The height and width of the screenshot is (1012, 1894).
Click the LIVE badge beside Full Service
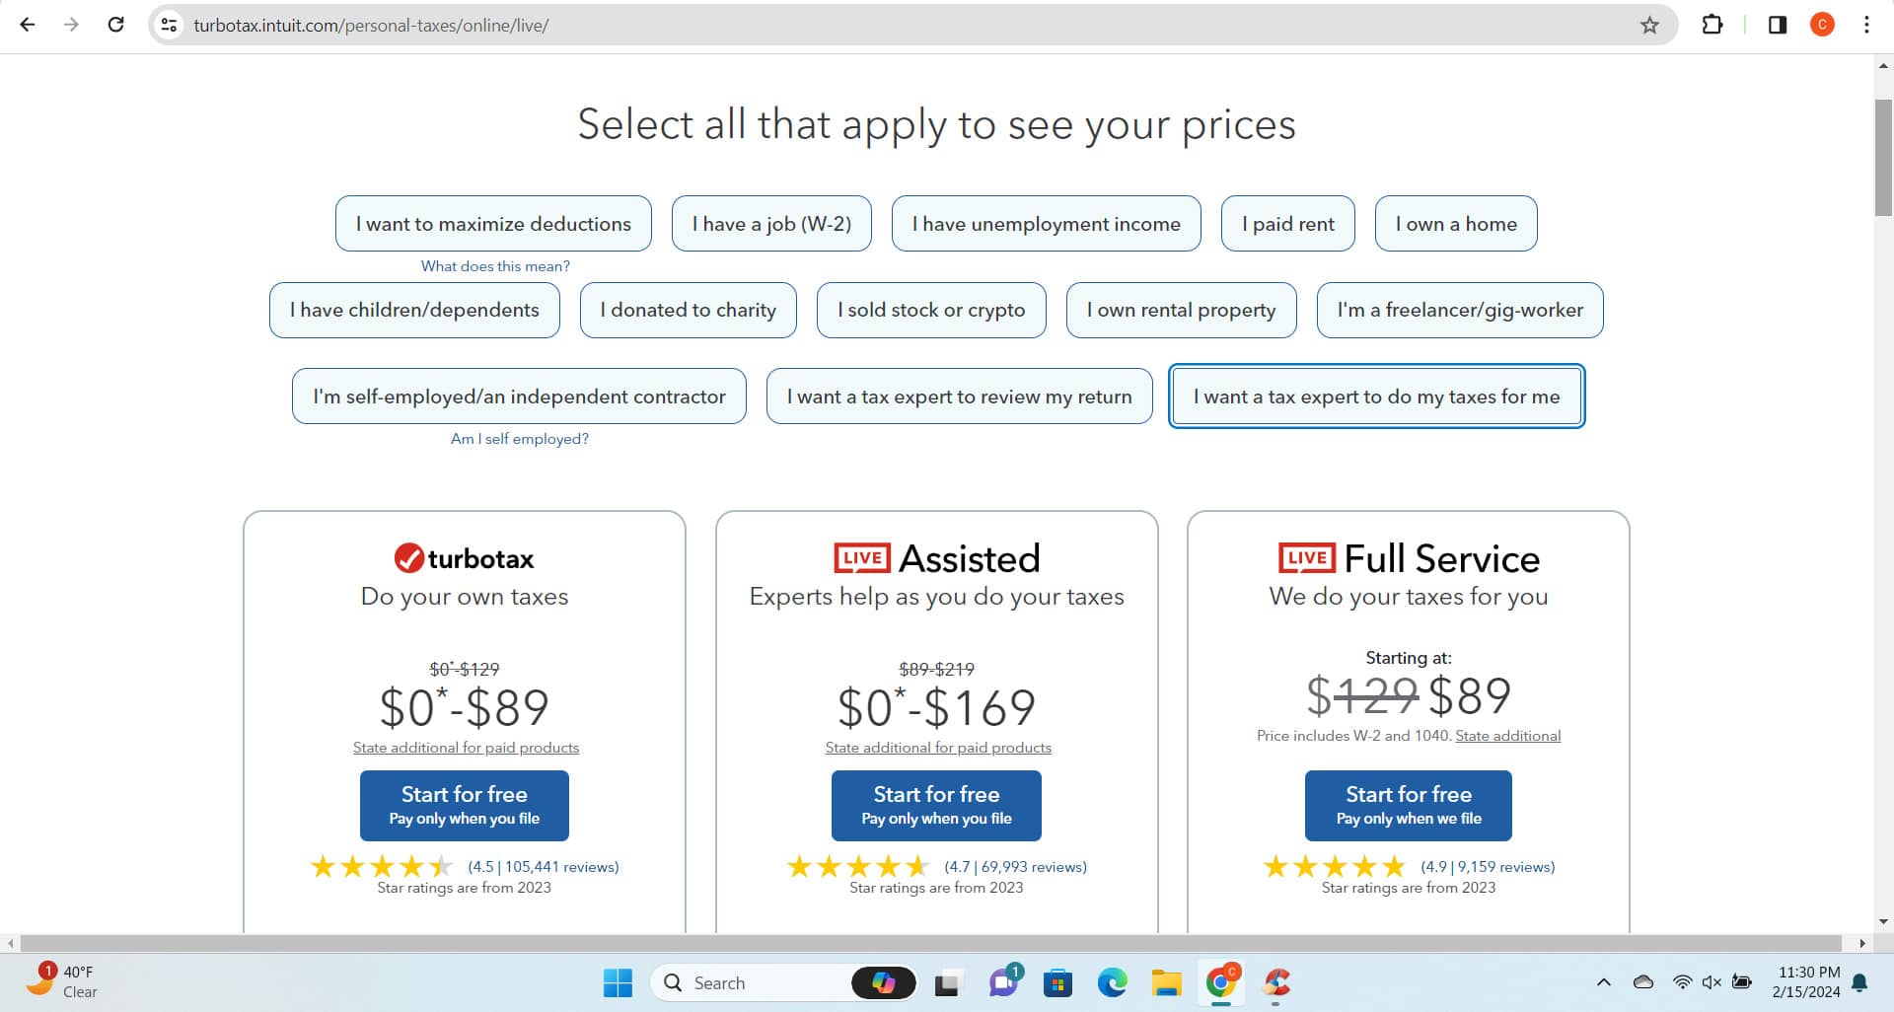coord(1306,558)
